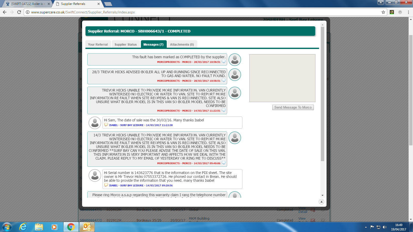Open the Attachments (0) tab

[182, 44]
